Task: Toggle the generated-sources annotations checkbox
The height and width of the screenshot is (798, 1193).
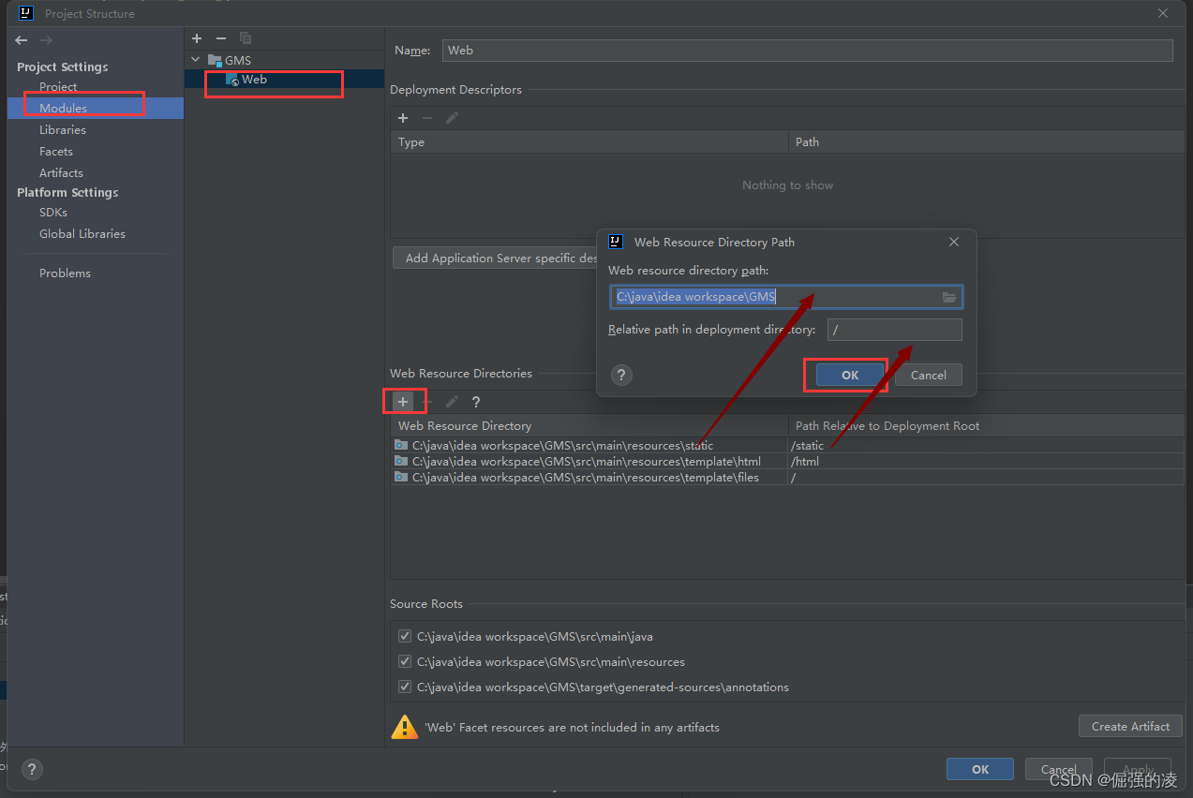Action: click(404, 687)
